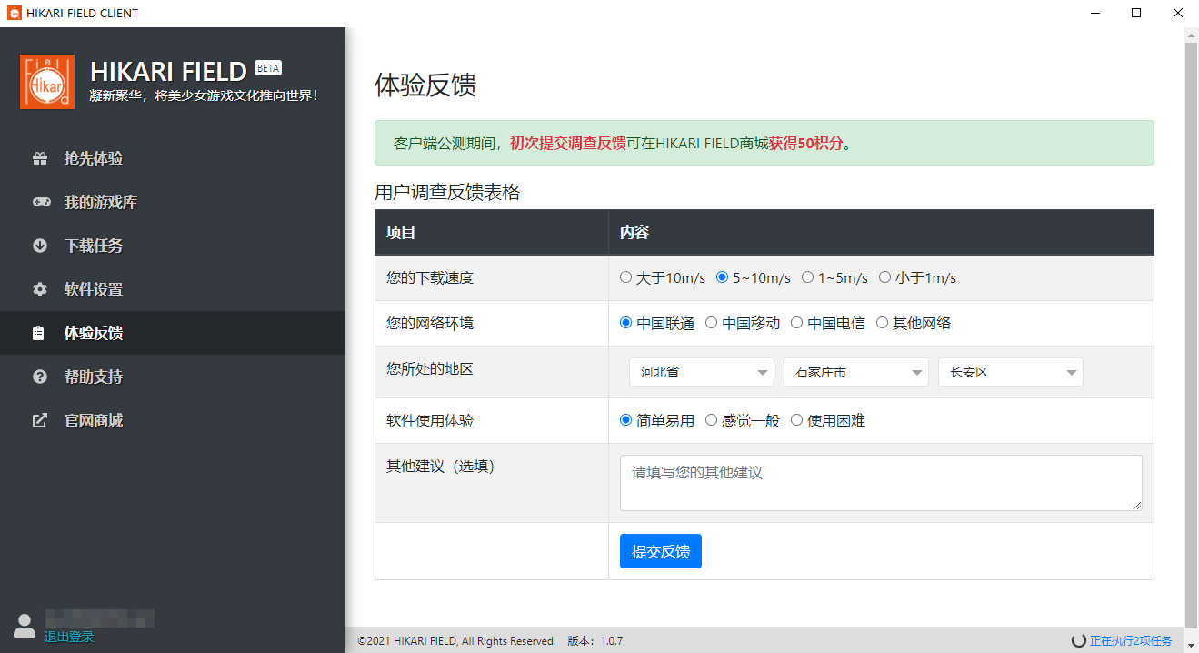Click the 您的网络环境 row label
This screenshot has height=653, width=1199.
pyautogui.click(x=430, y=323)
